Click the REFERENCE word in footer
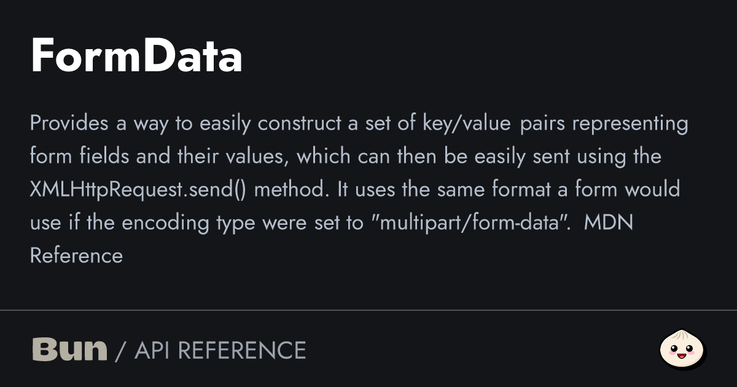 click(241, 351)
